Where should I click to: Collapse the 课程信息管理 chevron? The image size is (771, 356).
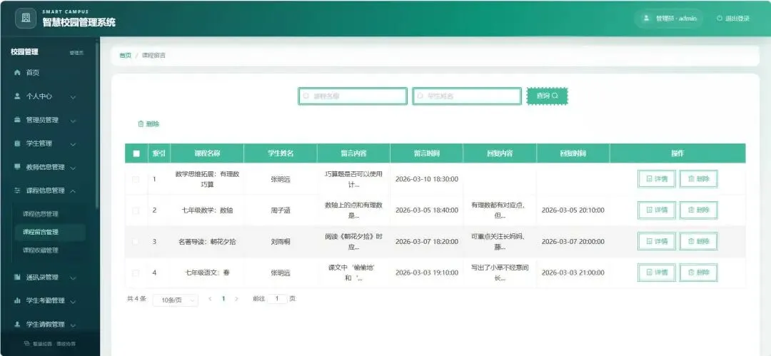point(74,190)
